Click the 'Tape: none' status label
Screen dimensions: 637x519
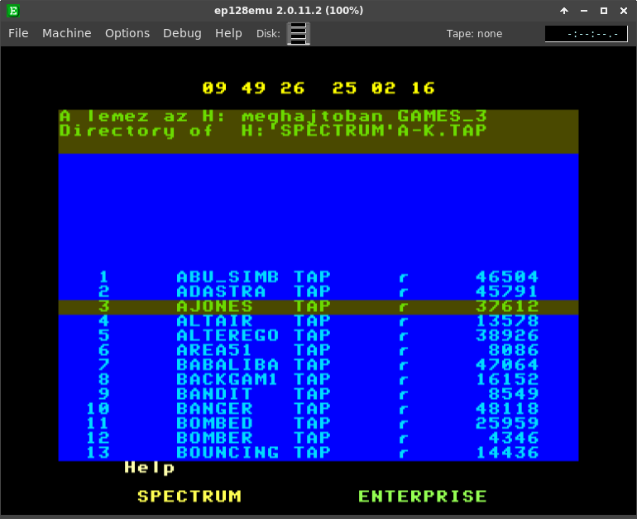474,34
